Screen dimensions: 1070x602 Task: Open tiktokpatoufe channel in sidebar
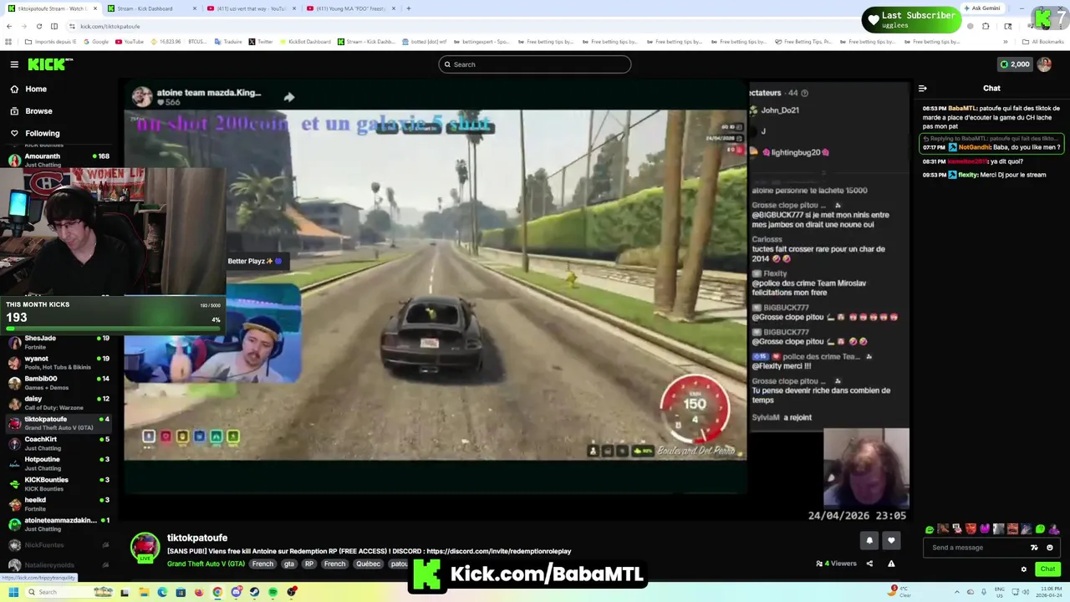(59, 423)
